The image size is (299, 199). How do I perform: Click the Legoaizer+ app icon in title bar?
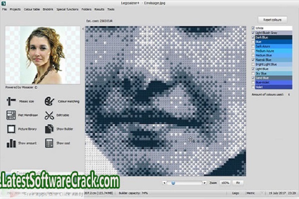3,3
